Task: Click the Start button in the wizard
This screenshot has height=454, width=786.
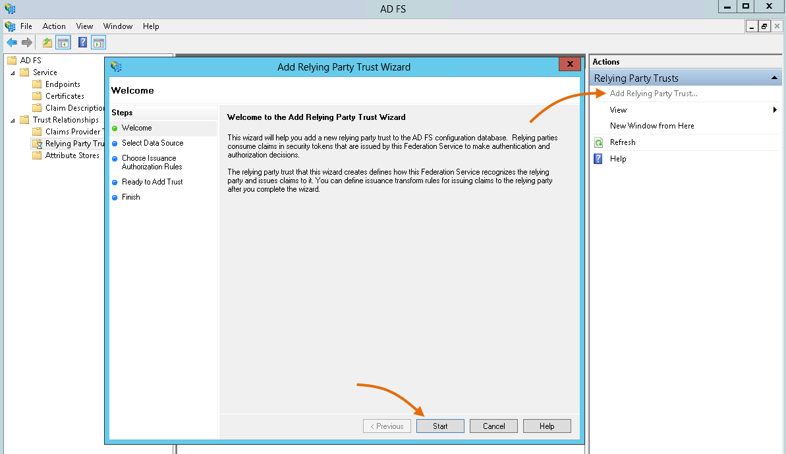Action: point(439,426)
